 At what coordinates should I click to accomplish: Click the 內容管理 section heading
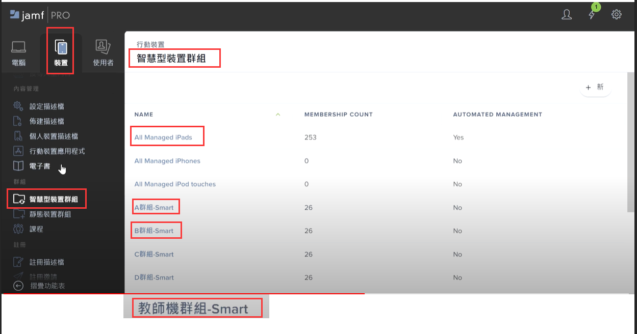(26, 89)
